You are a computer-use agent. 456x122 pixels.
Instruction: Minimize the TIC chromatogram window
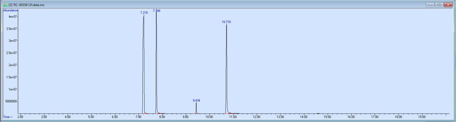pyautogui.click(x=430, y=5)
